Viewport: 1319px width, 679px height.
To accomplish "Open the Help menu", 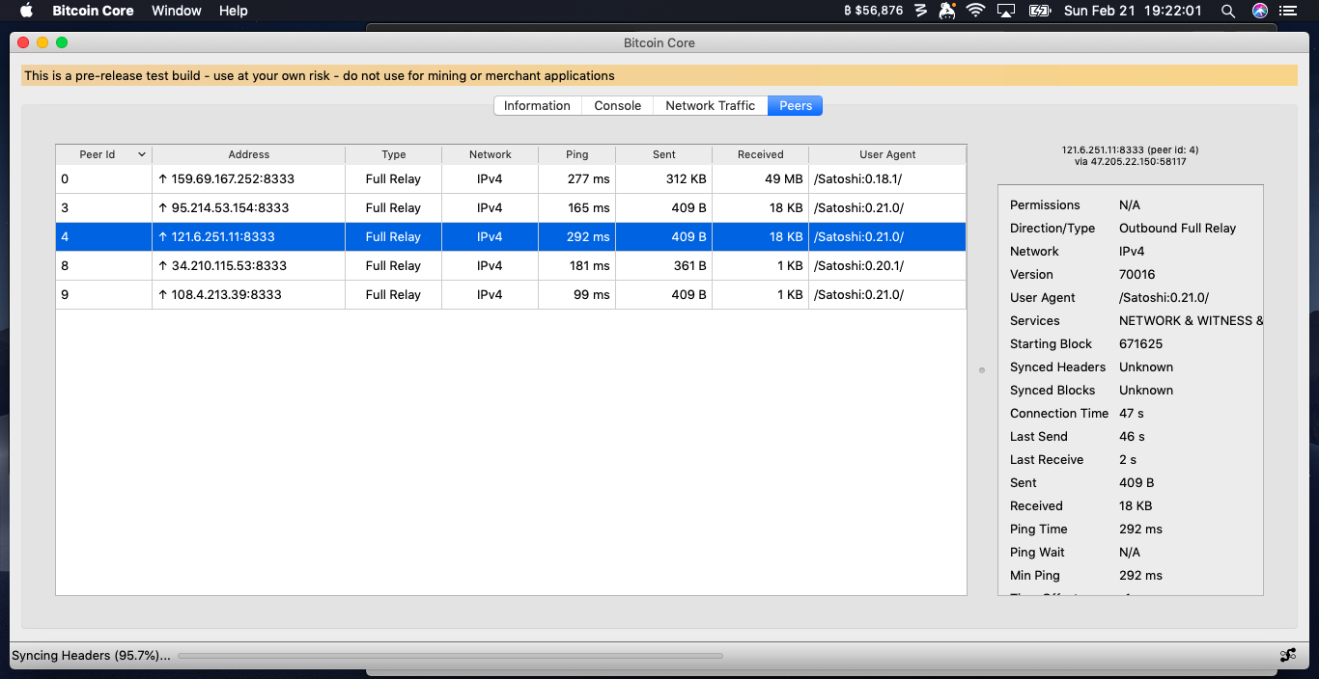I will (x=231, y=11).
